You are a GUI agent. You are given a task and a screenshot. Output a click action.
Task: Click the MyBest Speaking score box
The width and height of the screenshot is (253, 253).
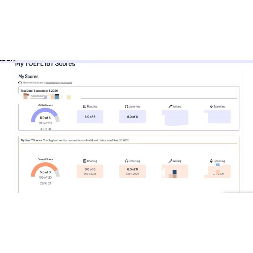click(x=218, y=171)
